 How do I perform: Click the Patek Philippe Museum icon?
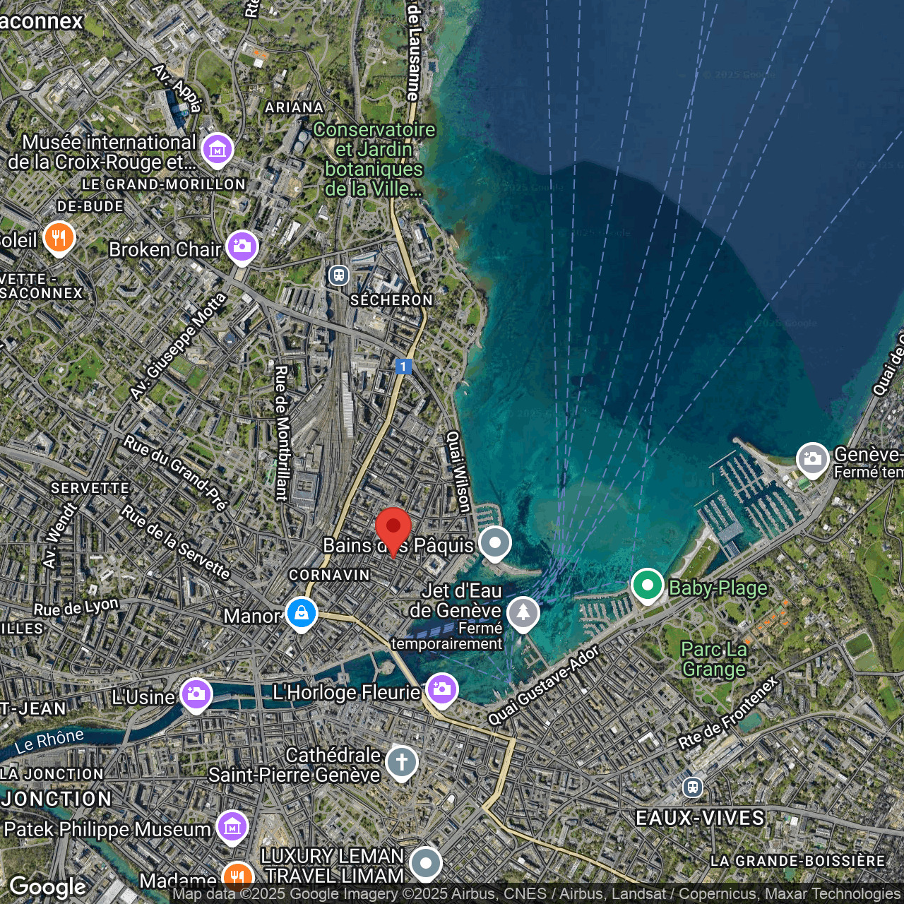coord(232,827)
